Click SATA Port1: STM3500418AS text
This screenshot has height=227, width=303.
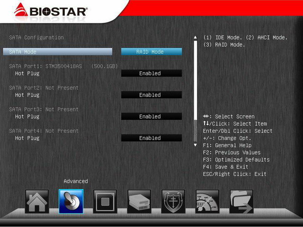[x=45, y=66]
